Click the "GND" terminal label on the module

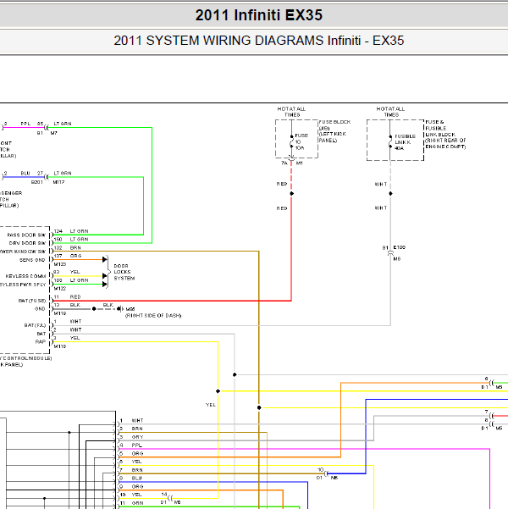coord(40,309)
